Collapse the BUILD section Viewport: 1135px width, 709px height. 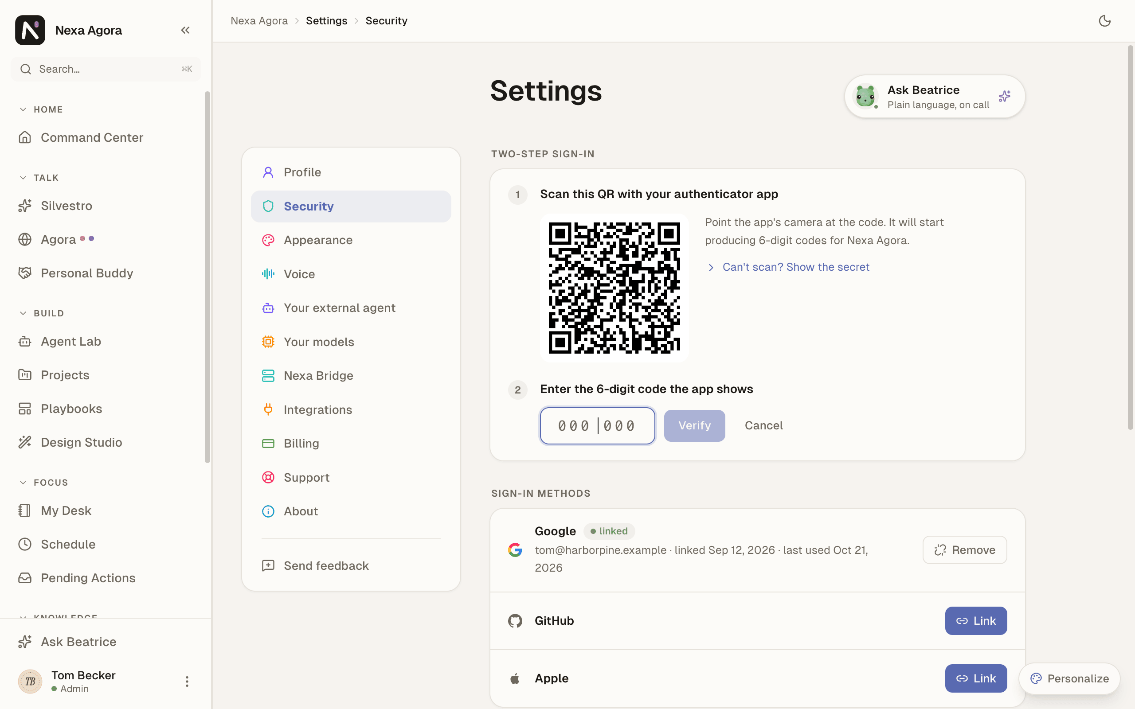click(x=41, y=313)
